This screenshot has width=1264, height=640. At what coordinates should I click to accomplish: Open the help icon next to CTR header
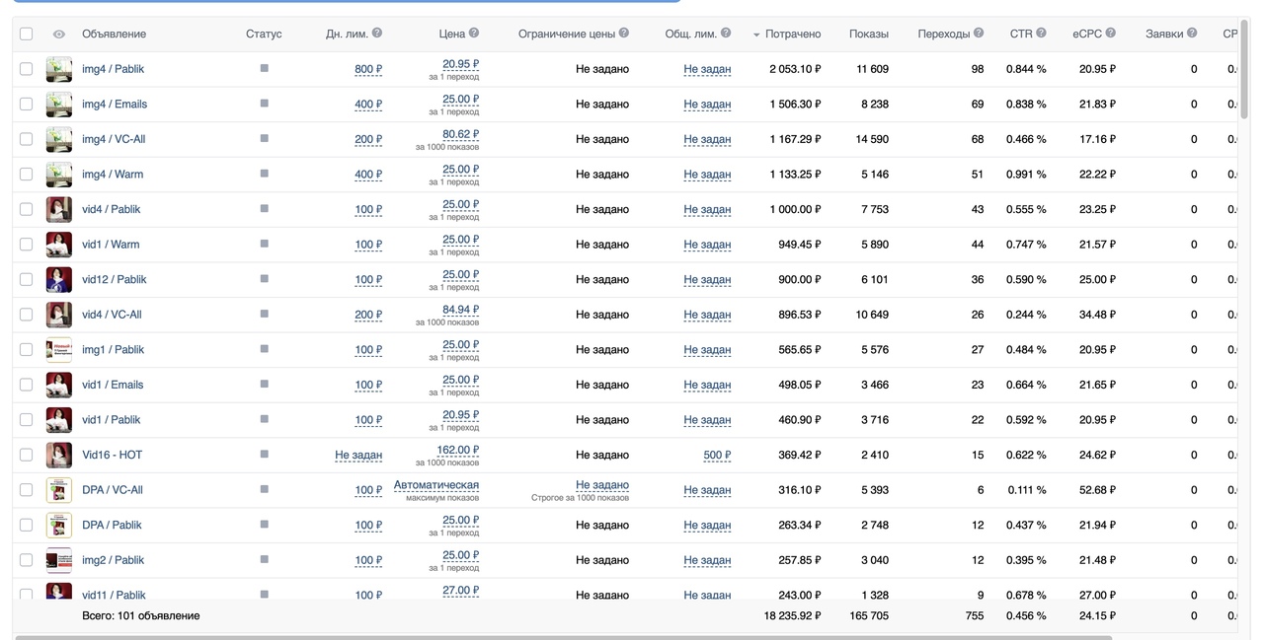pos(1041,33)
